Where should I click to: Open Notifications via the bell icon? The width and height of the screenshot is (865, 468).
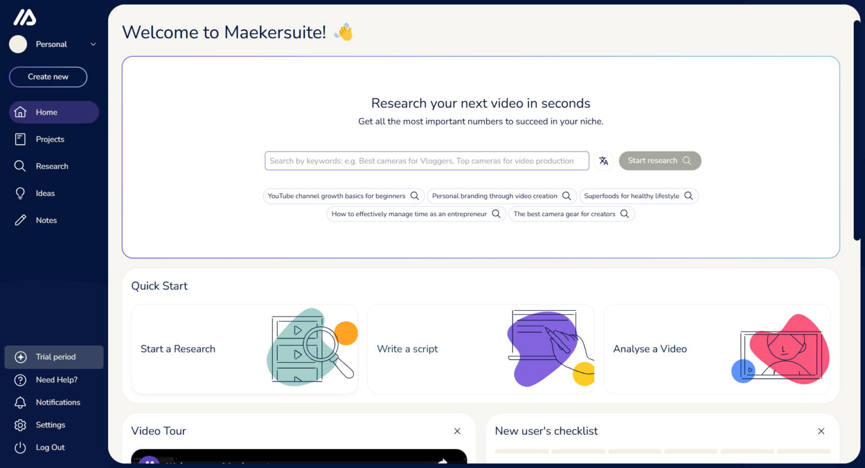(x=20, y=403)
